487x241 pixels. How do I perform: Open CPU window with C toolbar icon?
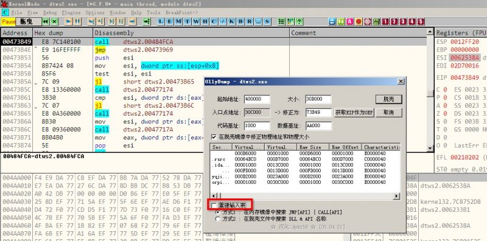coord(214,21)
